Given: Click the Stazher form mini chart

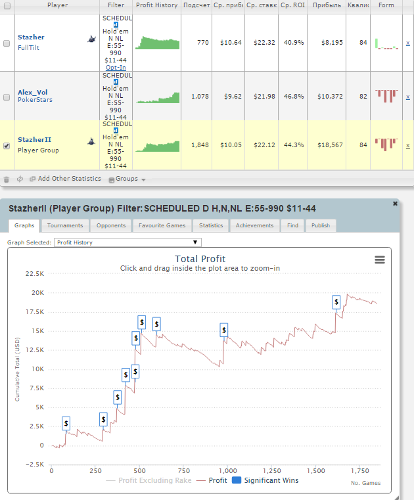Looking at the screenshot, I should pyautogui.click(x=386, y=43).
